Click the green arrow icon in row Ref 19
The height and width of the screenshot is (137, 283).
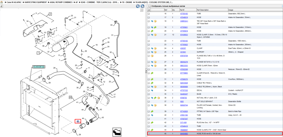pos(155,27)
